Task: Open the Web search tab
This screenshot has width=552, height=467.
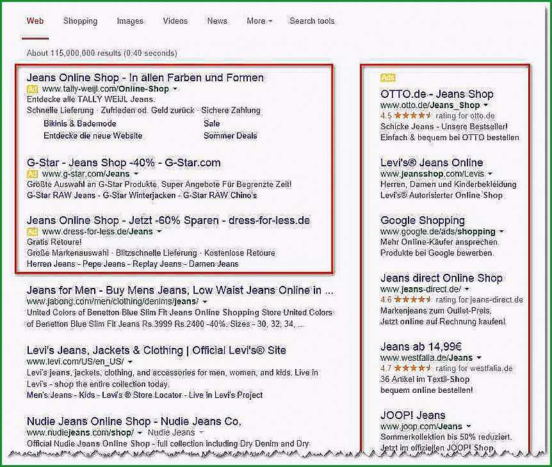Action: (35, 21)
